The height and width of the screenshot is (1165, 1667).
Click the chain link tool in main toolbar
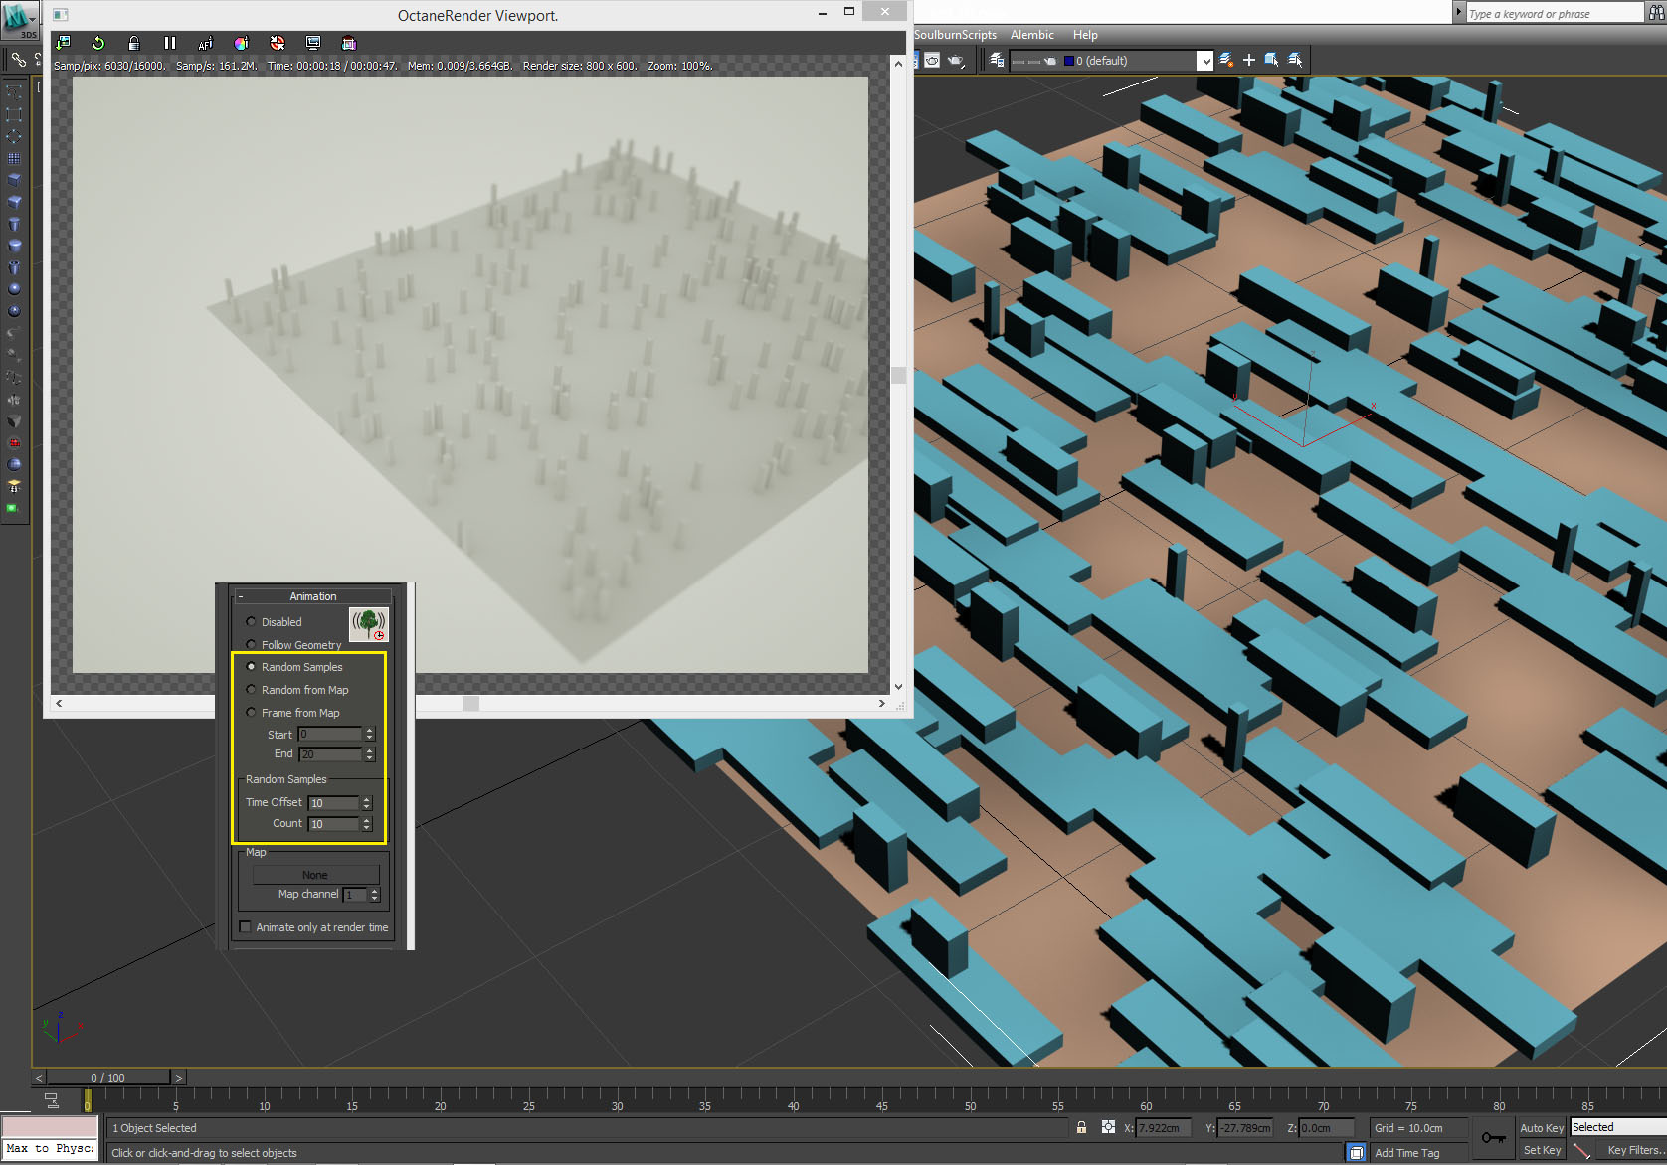click(19, 61)
